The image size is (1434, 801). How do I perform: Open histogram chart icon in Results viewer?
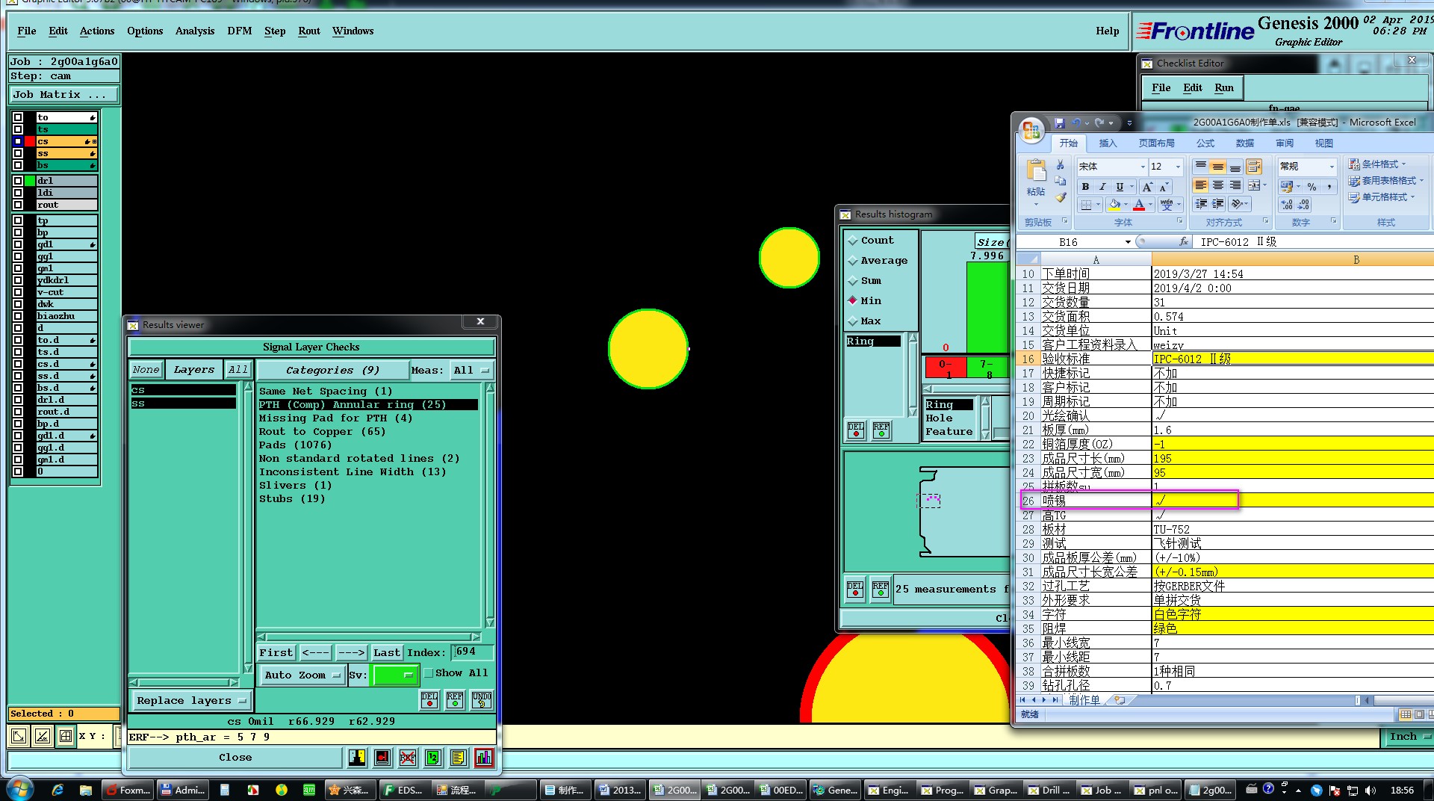pyautogui.click(x=484, y=758)
